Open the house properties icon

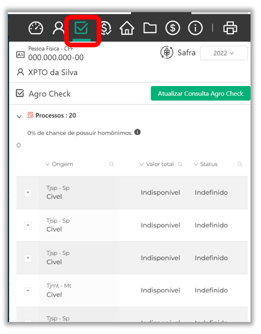[127, 28]
